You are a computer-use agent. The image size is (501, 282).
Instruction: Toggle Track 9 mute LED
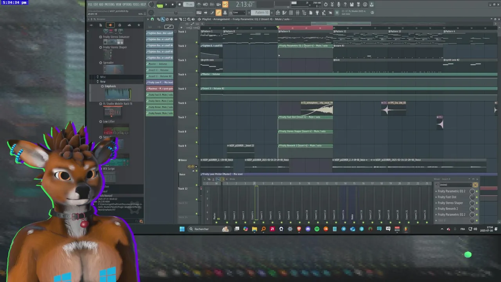[x=196, y=156]
